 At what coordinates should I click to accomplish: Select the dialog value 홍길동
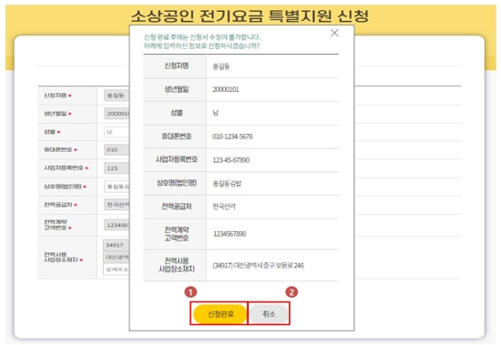[221, 66]
